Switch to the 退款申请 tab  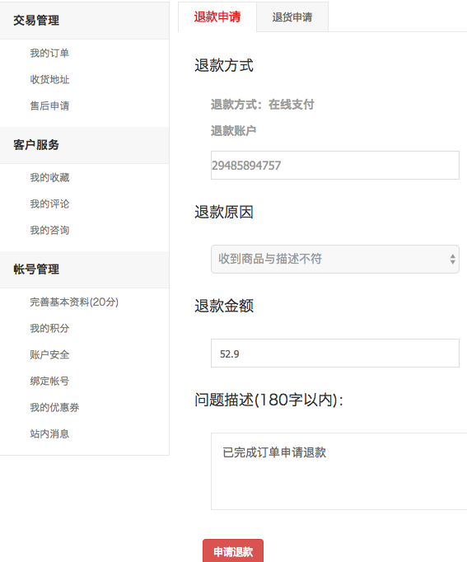[x=217, y=16]
